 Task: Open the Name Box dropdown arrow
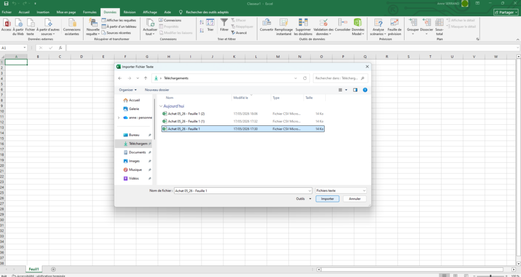click(x=24, y=48)
